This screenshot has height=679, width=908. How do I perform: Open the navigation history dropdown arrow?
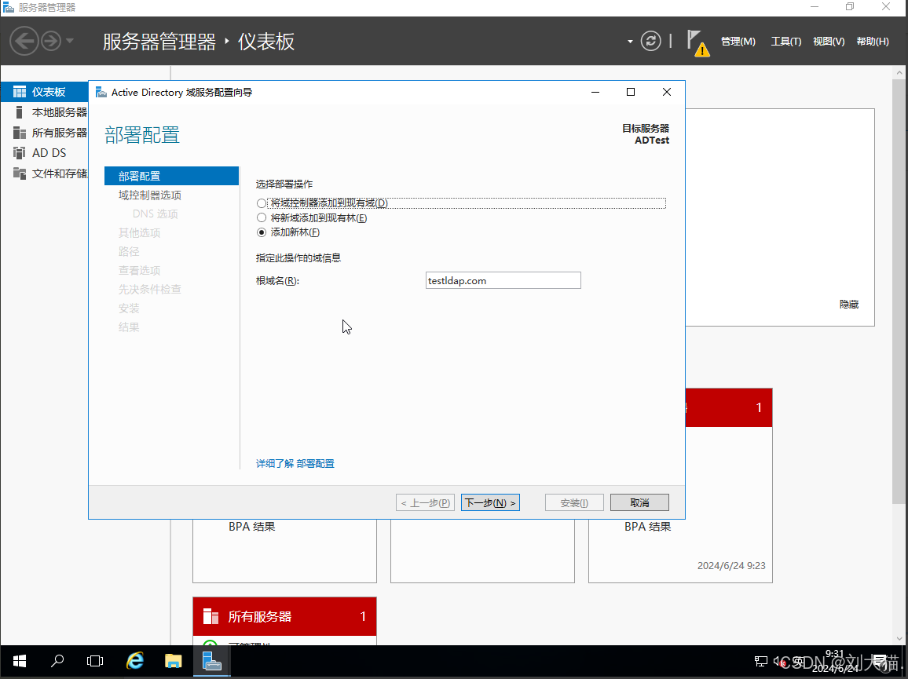pos(69,41)
